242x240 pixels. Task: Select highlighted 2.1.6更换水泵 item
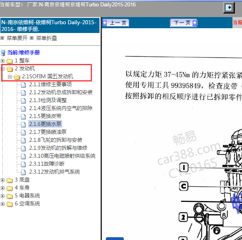(45, 124)
